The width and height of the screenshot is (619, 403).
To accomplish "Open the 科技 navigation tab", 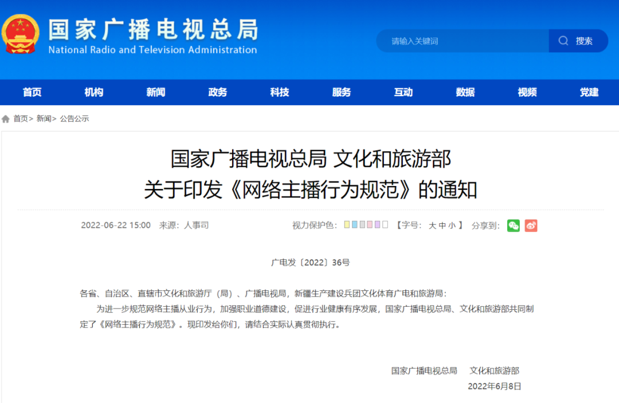I will coord(280,92).
